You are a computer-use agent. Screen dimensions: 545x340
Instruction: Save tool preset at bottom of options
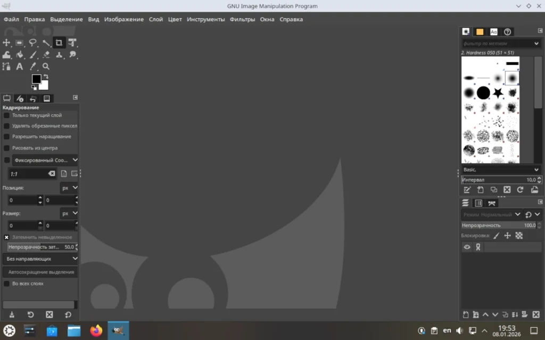click(x=12, y=314)
